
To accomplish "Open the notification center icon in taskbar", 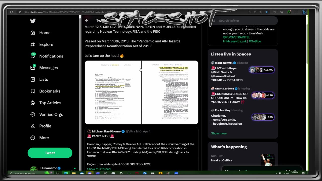I will pos(303,173).
